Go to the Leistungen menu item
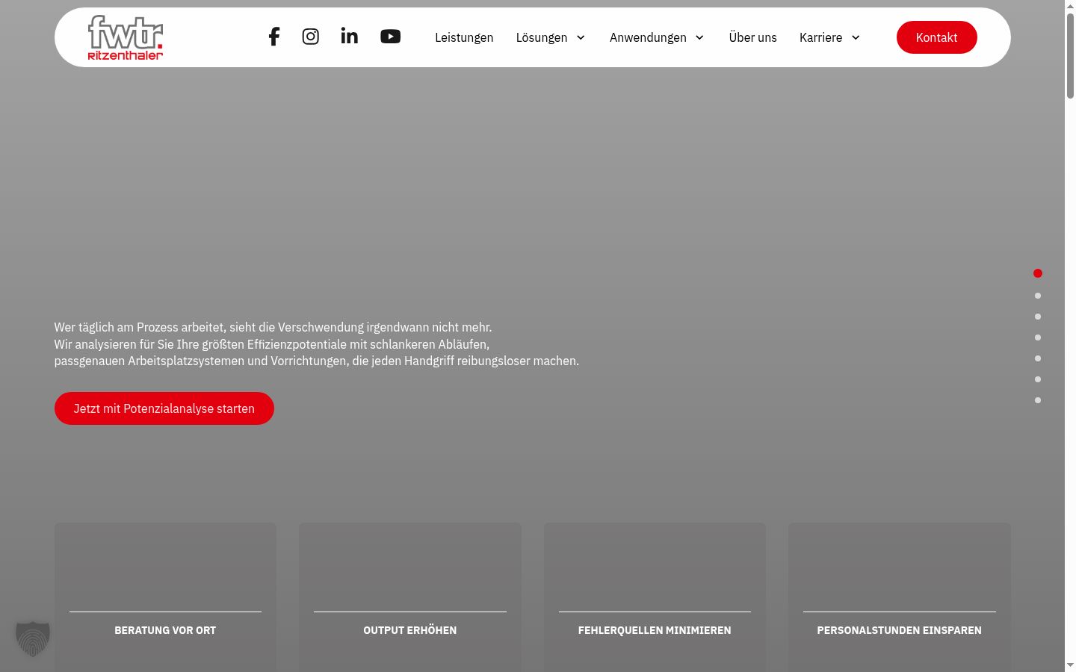 pos(464,37)
